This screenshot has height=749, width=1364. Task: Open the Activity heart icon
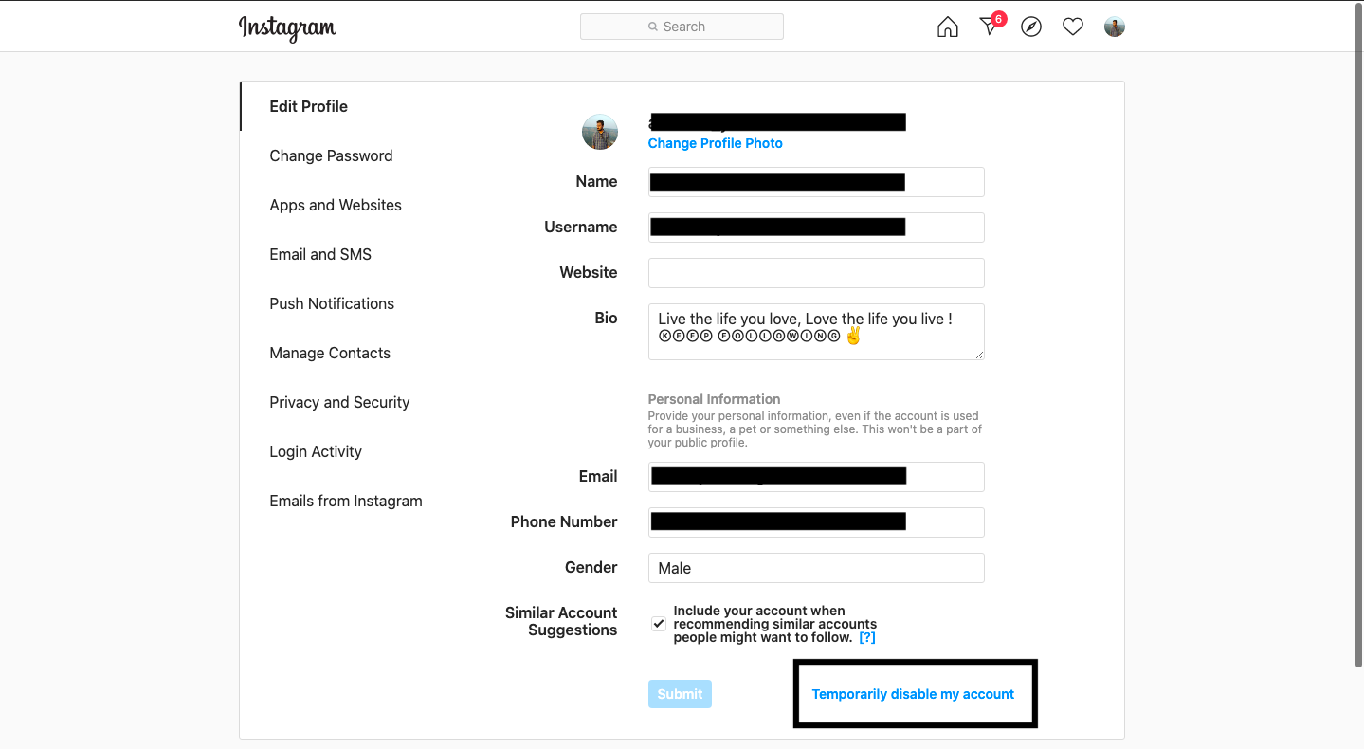click(x=1072, y=27)
